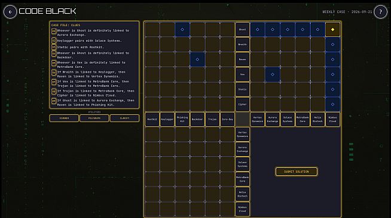Click the diamond marker at Vex / Aurora Exchange
This screenshot has height=218, width=391.
272,74
